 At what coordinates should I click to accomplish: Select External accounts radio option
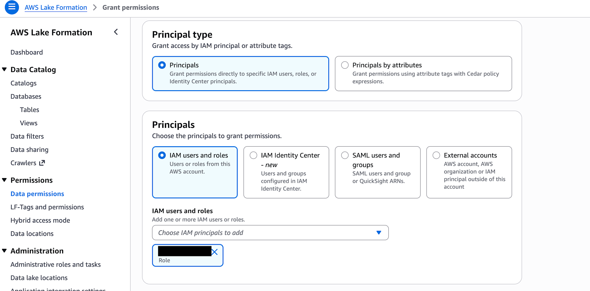436,155
